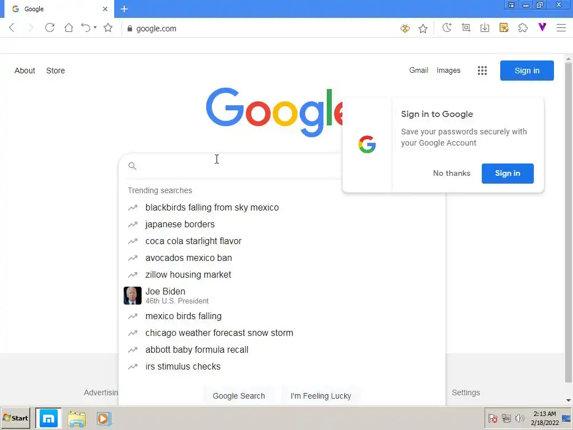Click the Maxthon browser taskbar icon
Viewport: 573px width, 430px height.
coord(49,418)
